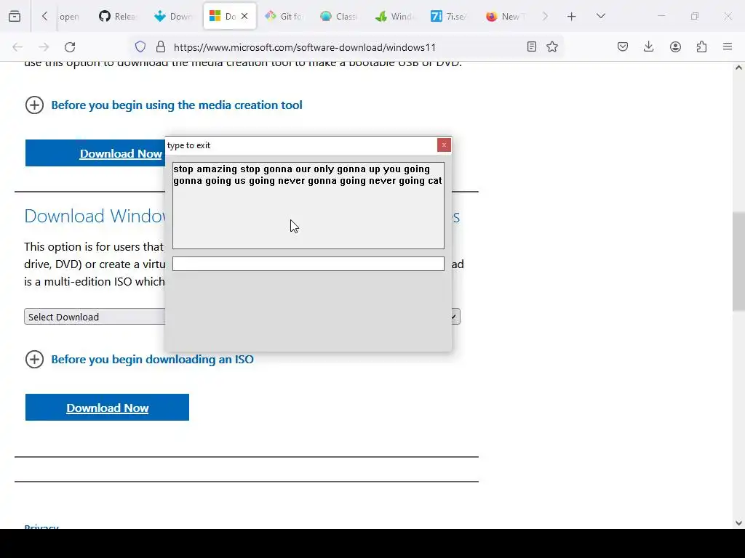745x558 pixels.
Task: Open the Firefox View icon
Action: [15, 16]
